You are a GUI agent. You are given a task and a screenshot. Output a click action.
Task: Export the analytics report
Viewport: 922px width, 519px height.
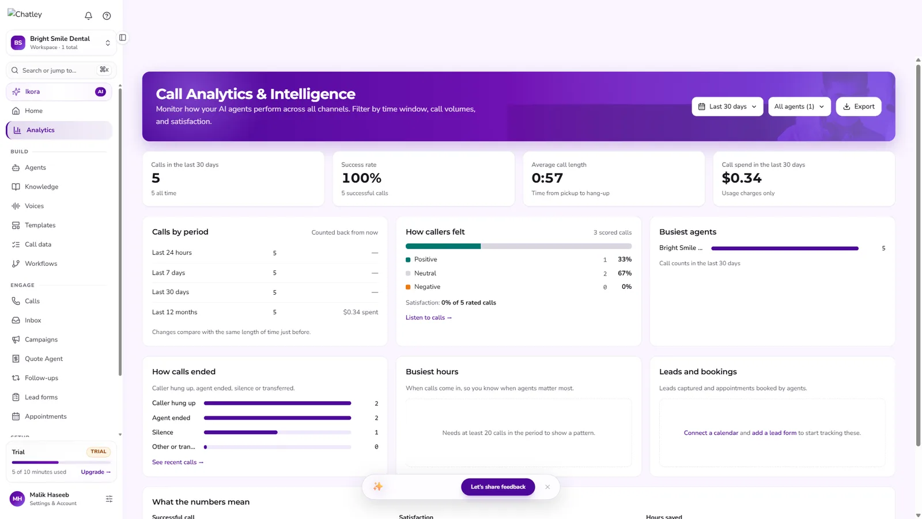[x=859, y=107]
